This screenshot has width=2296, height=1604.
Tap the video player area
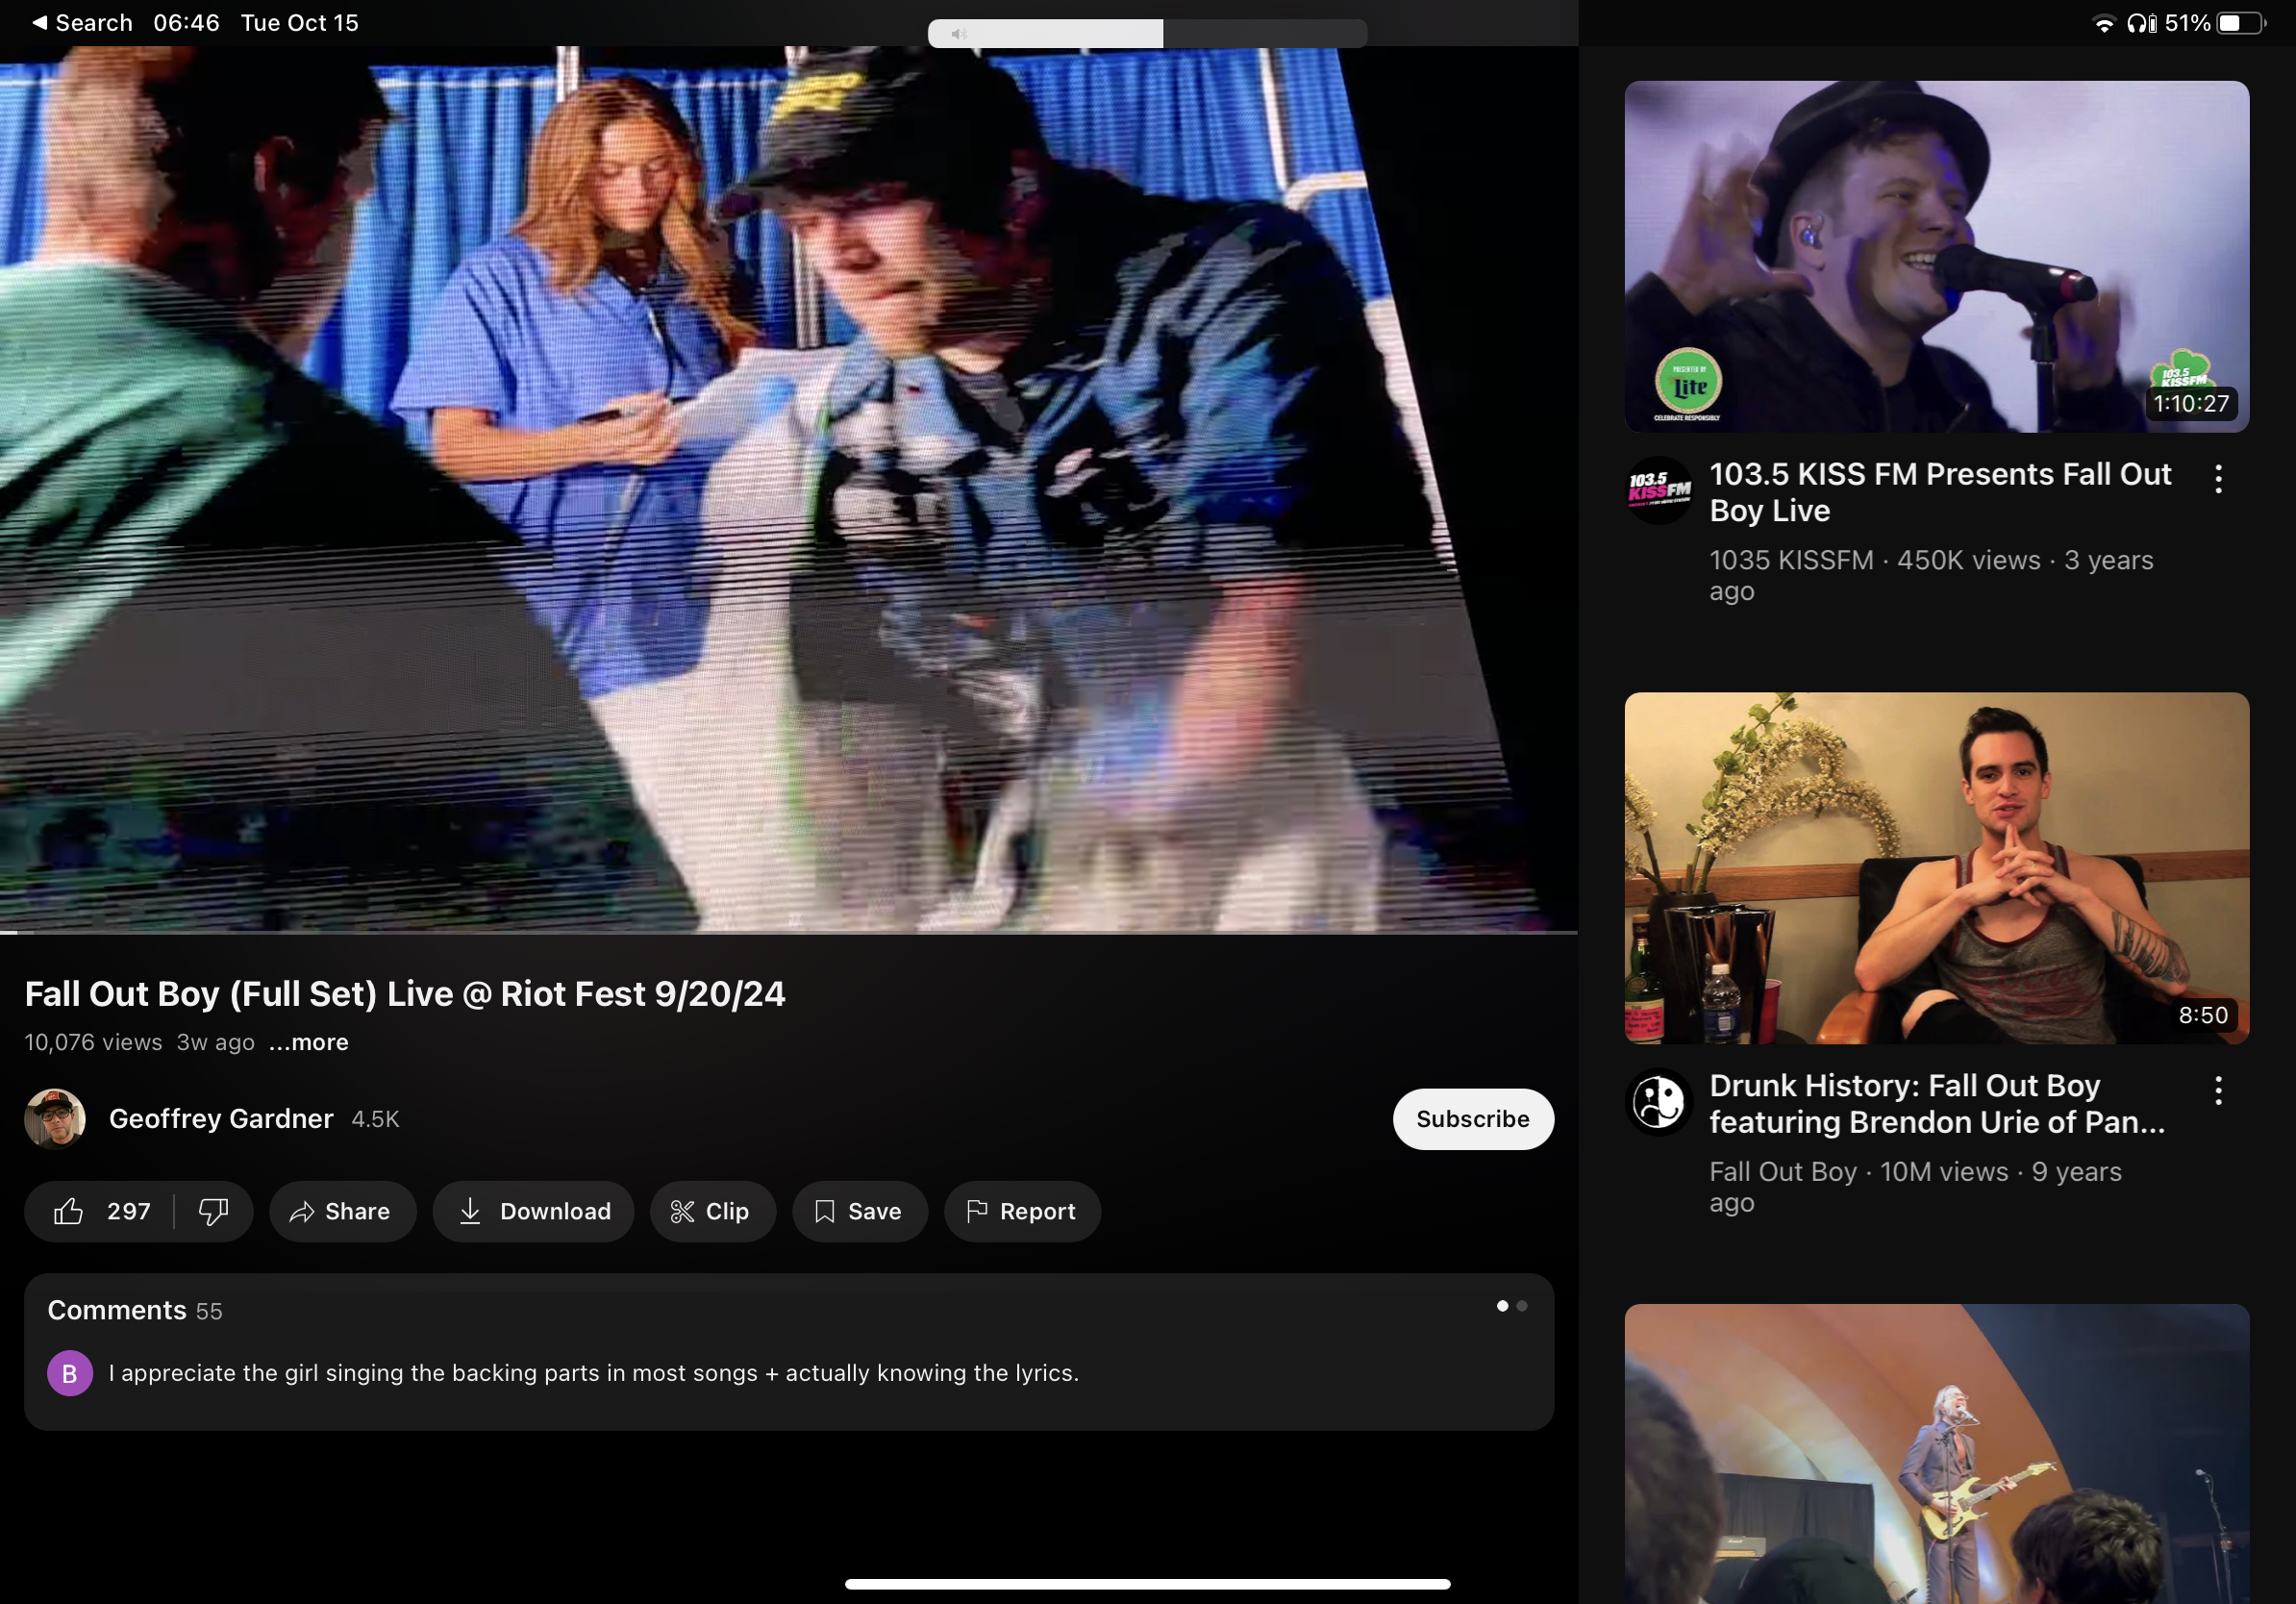[789, 490]
